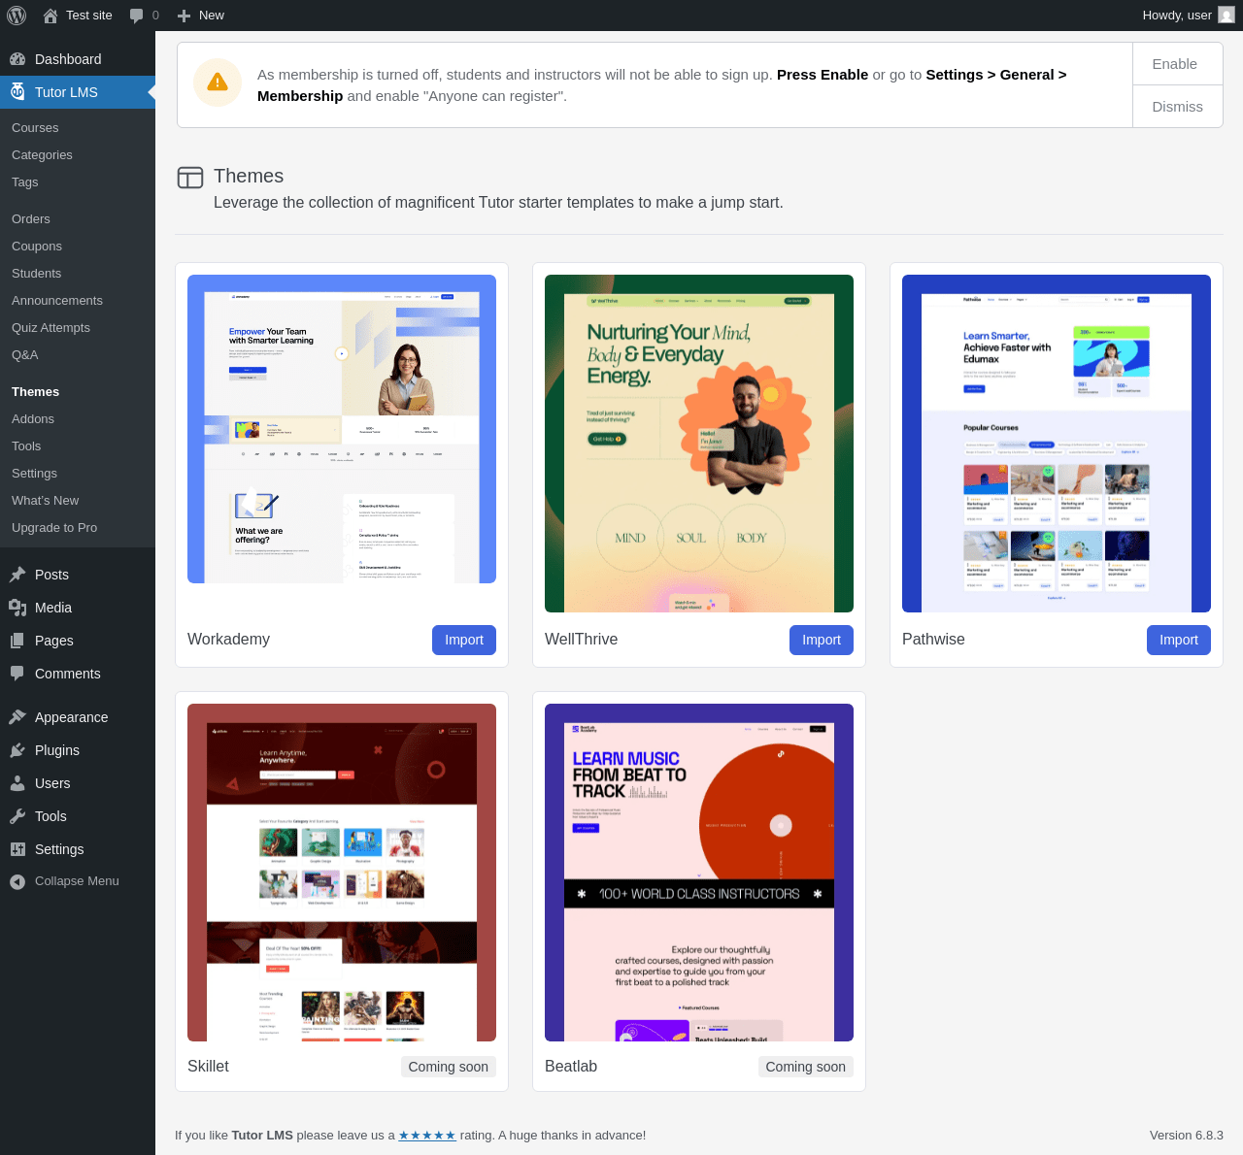Image resolution: width=1243 pixels, height=1155 pixels.
Task: Open Settings under Tutor LMS
Action: tap(35, 474)
